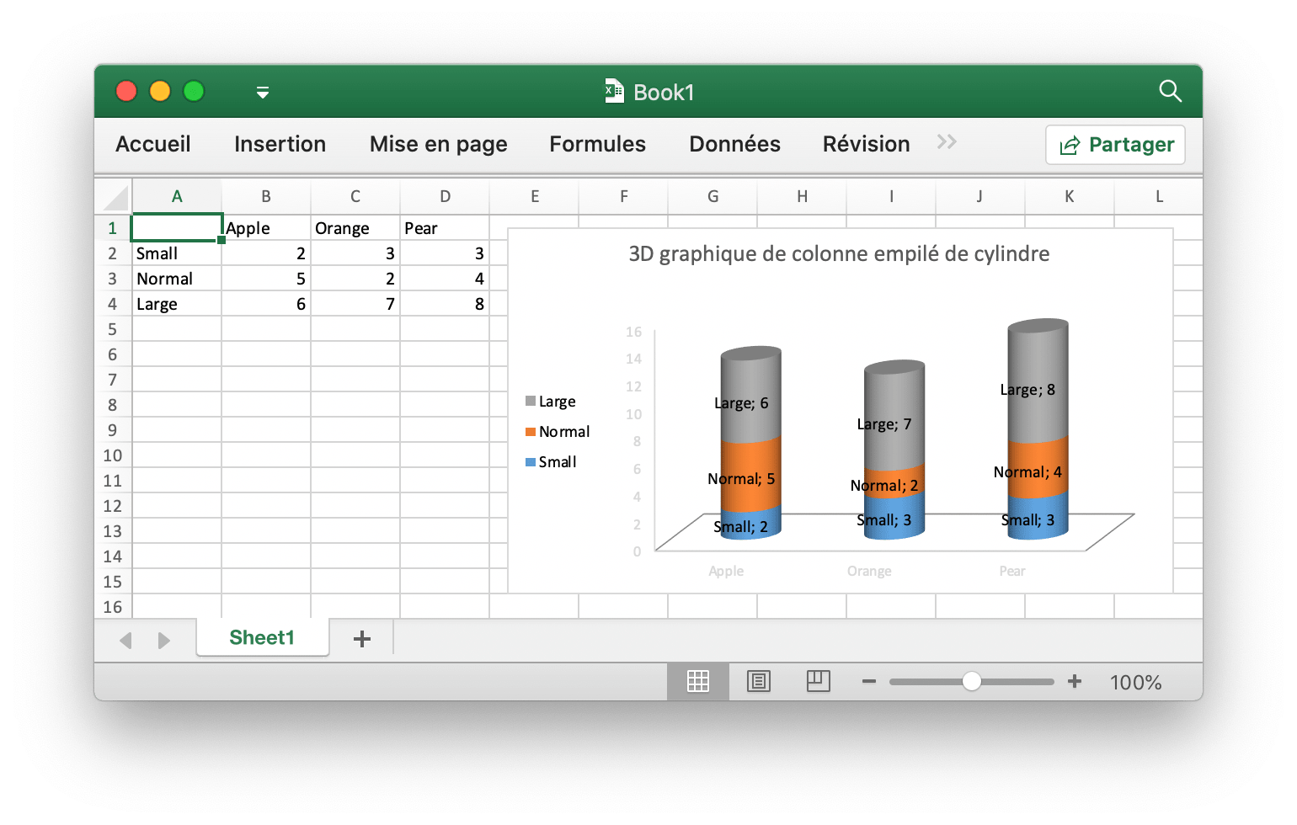
Task: Switch to Page Layout view icon
Action: (759, 682)
